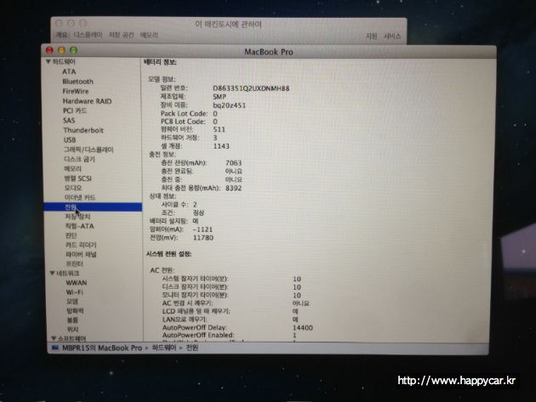The height and width of the screenshot is (402, 536).
Task: Open 디스플레이 tab in About This Mac window
Action: (x=88, y=35)
